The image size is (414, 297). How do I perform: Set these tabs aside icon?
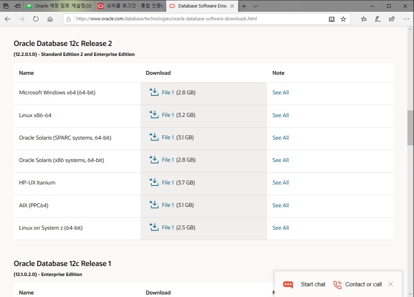(17, 6)
